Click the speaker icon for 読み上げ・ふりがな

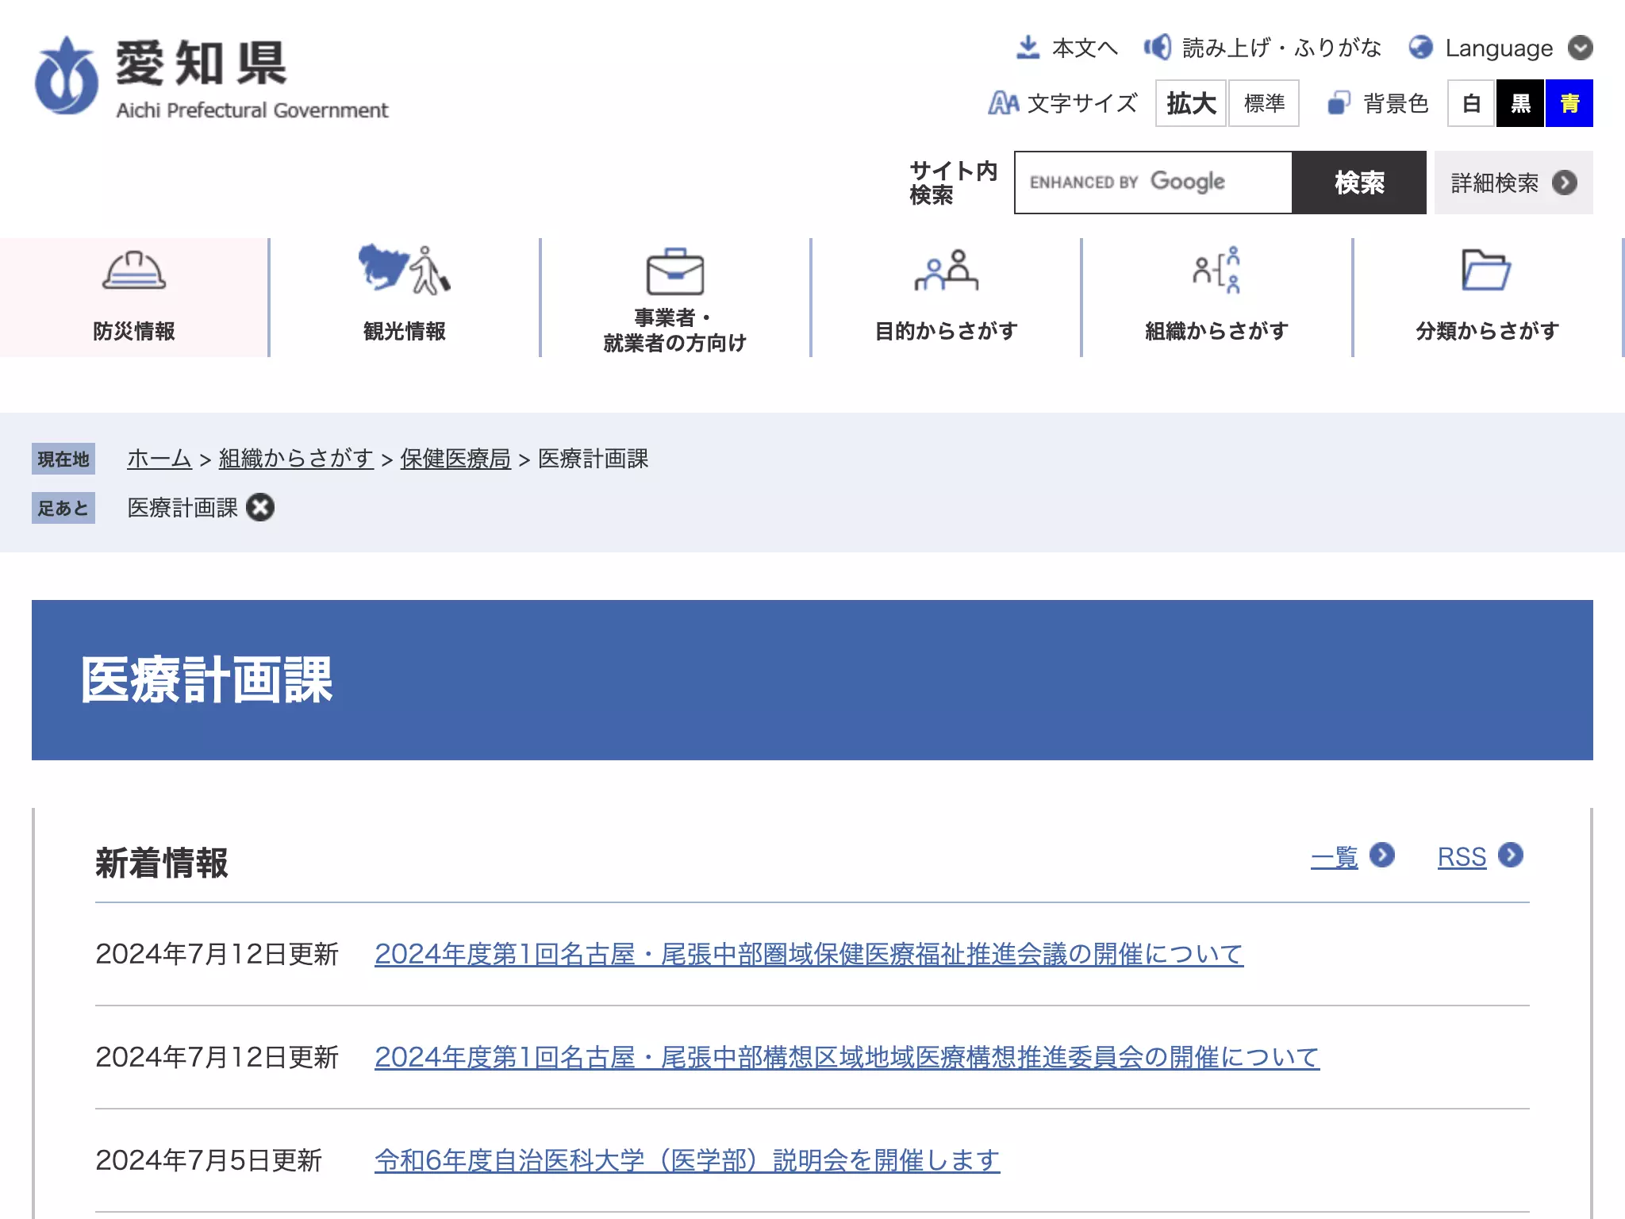click(1158, 48)
